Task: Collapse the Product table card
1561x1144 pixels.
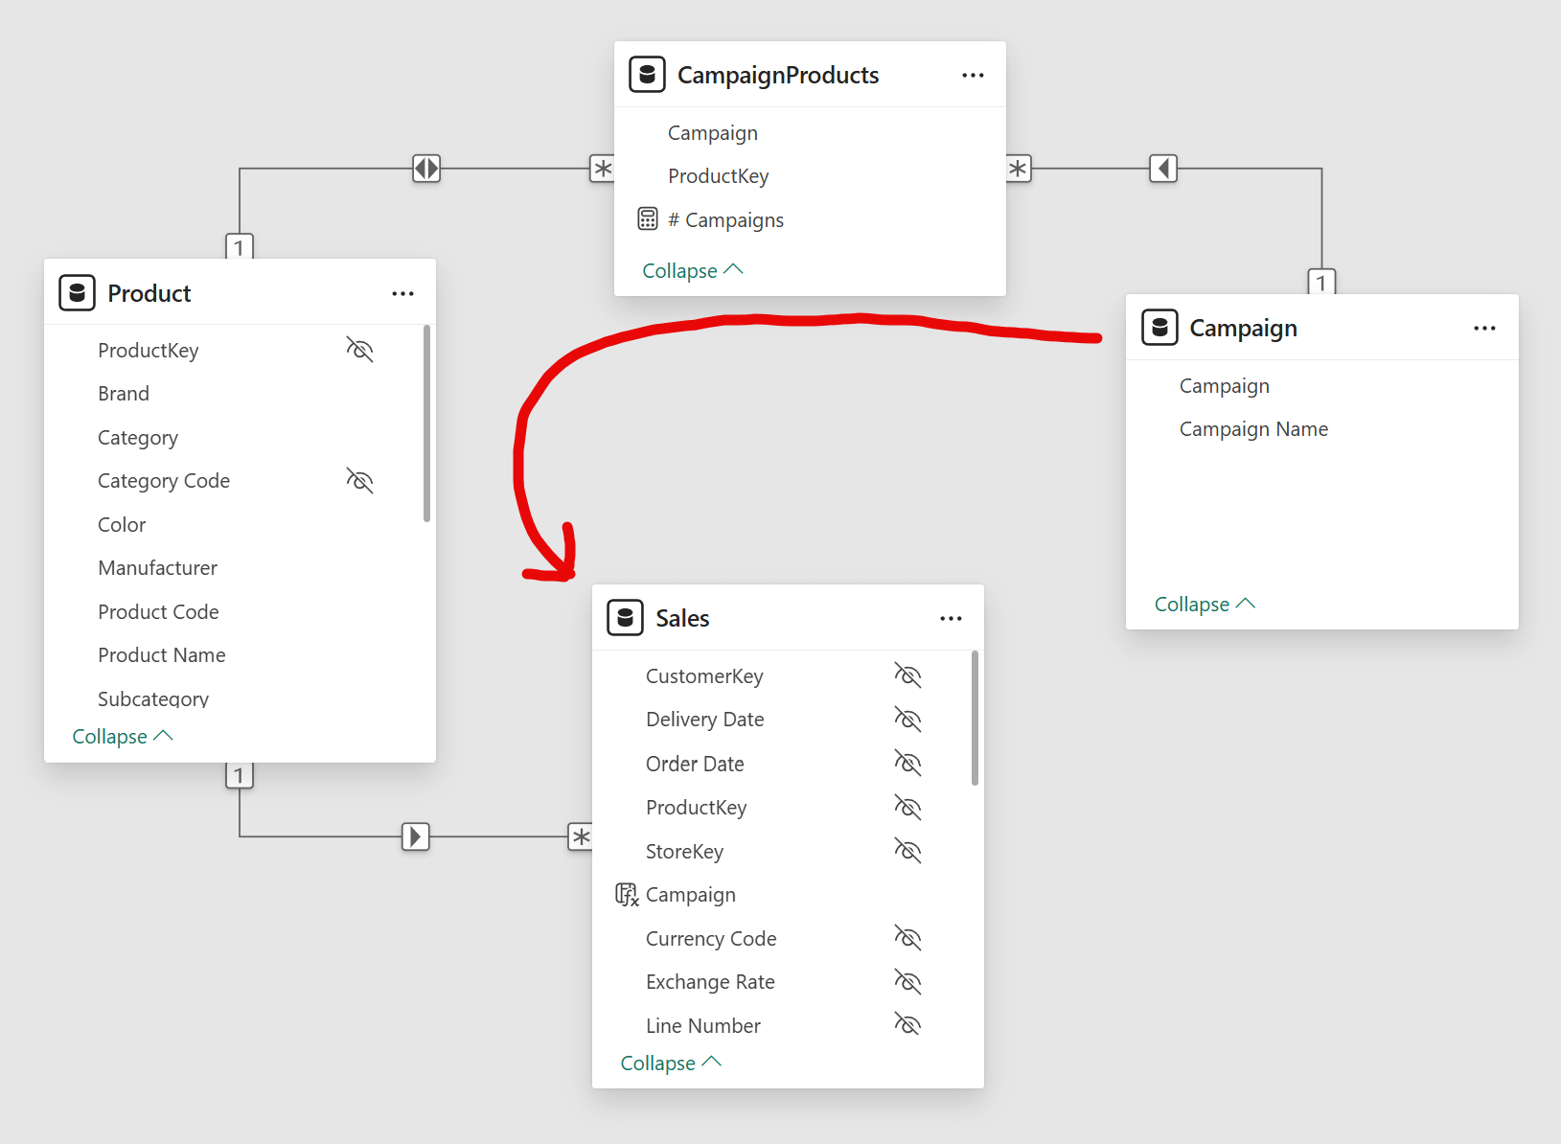Action: (122, 737)
